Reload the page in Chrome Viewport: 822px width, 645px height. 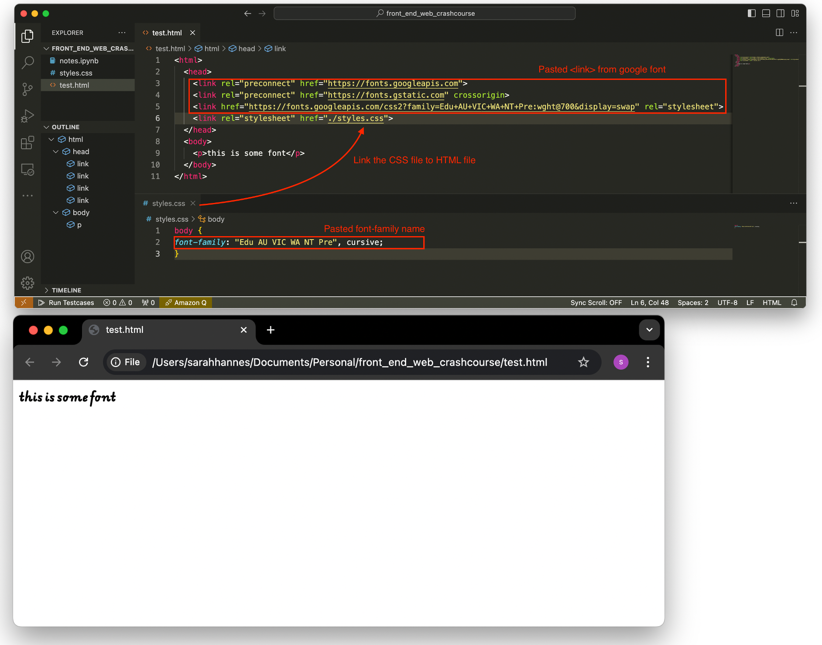tap(83, 362)
